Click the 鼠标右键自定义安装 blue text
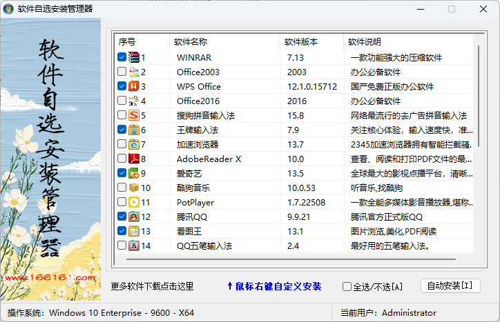500x322 pixels. [274, 286]
